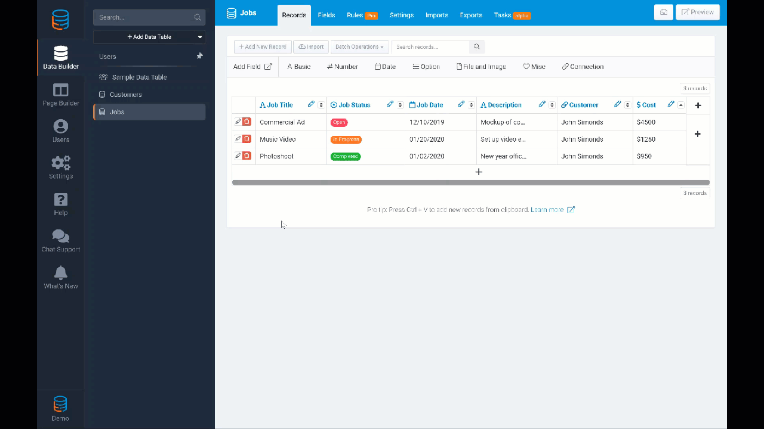Delete the Music Video record
The image size is (764, 429).
247,139
